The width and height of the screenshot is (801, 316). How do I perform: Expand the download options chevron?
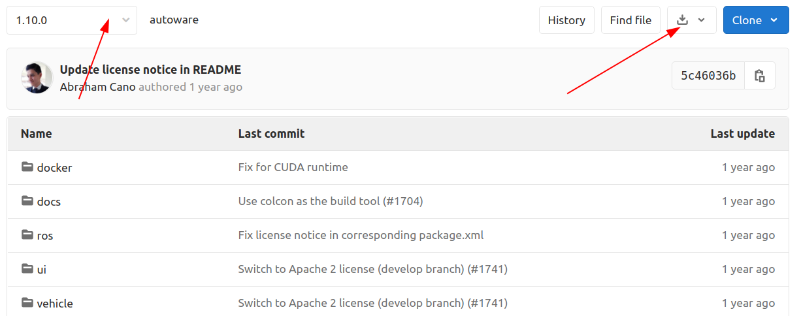(x=702, y=20)
